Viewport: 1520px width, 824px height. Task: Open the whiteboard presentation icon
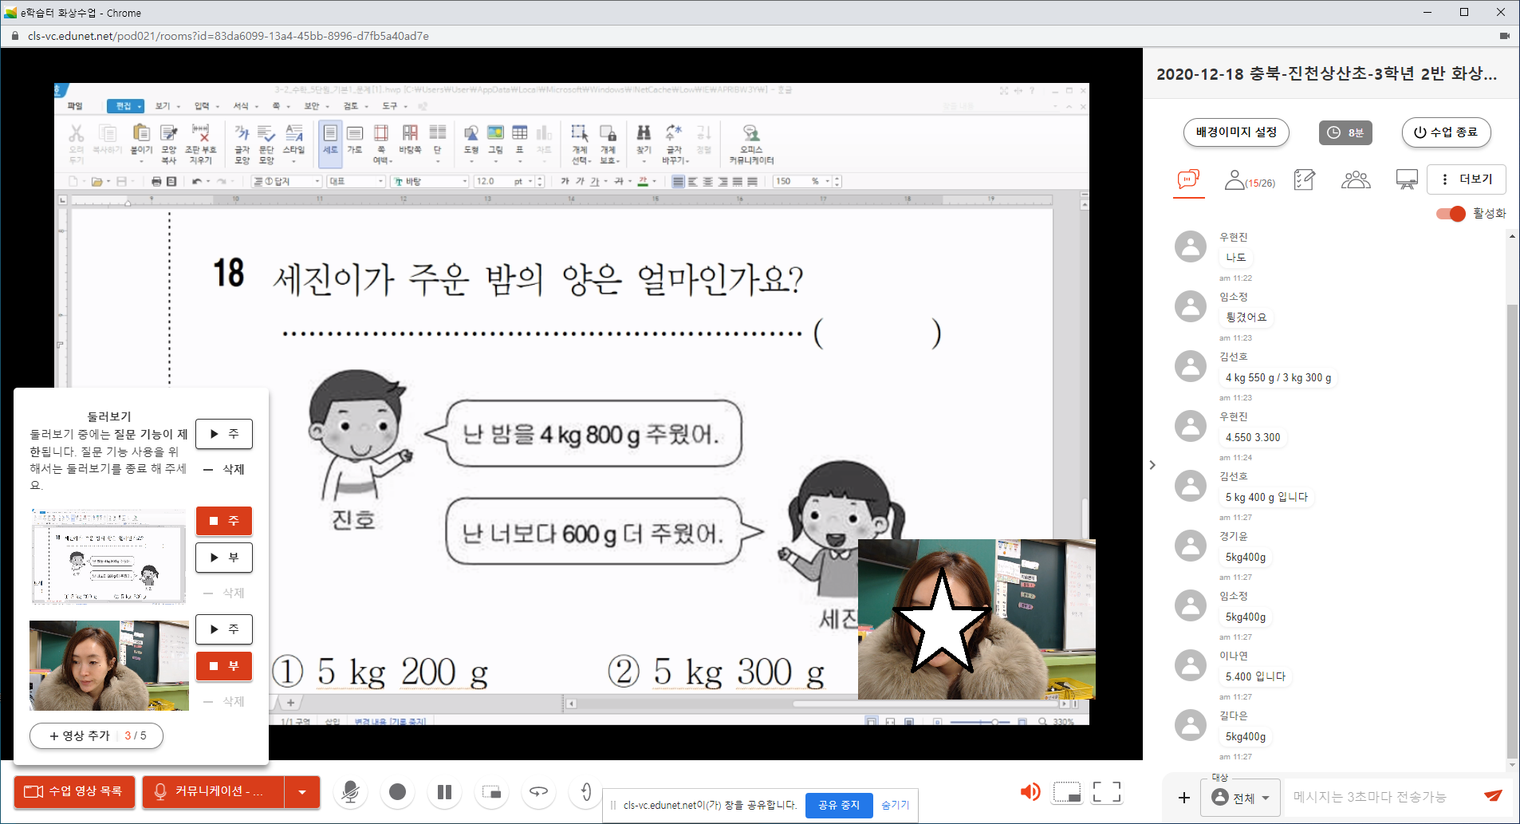[1407, 180]
